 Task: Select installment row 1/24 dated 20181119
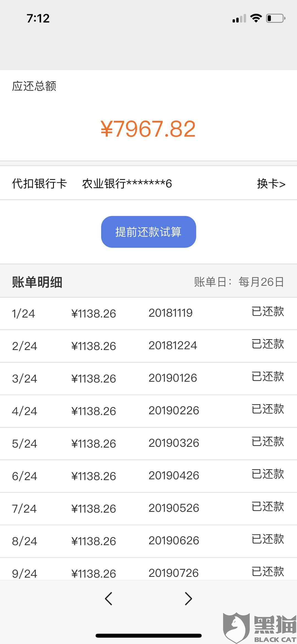[148, 313]
